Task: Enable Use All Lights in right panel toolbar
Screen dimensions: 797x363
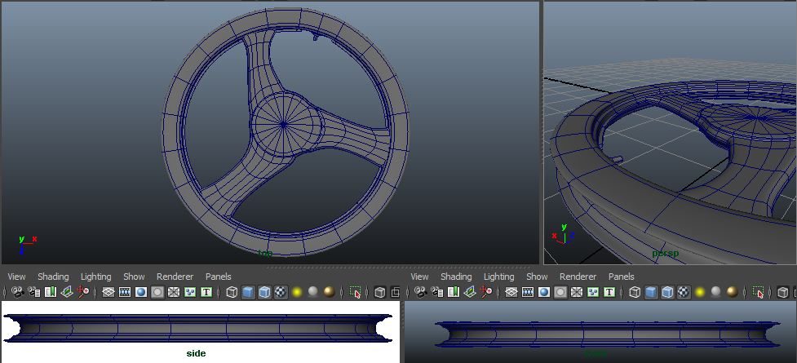Action: point(700,292)
